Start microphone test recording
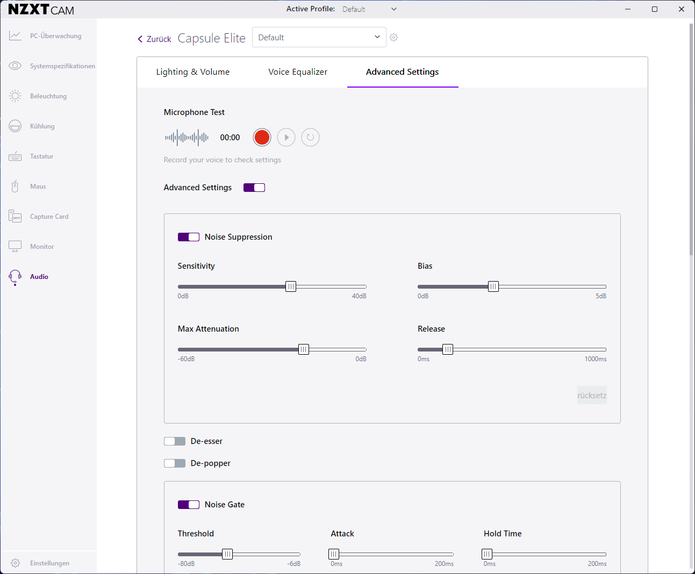Viewport: 695px width, 574px height. tap(262, 138)
